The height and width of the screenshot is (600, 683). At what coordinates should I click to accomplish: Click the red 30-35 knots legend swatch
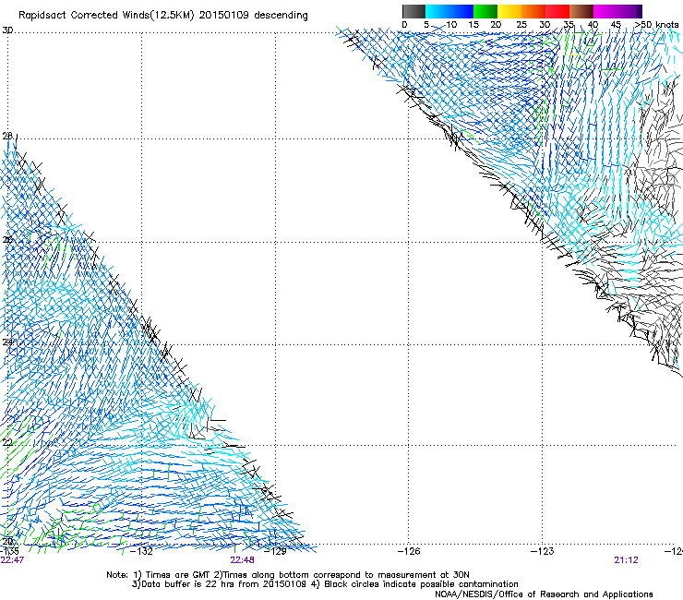coord(557,11)
